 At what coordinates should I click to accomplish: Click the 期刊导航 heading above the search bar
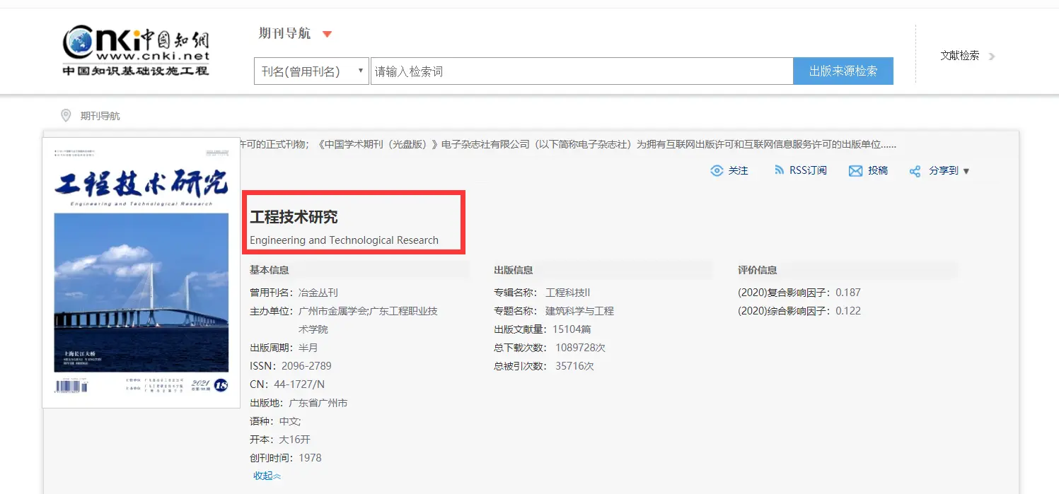(x=284, y=34)
